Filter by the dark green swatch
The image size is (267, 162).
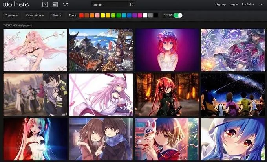(119, 15)
